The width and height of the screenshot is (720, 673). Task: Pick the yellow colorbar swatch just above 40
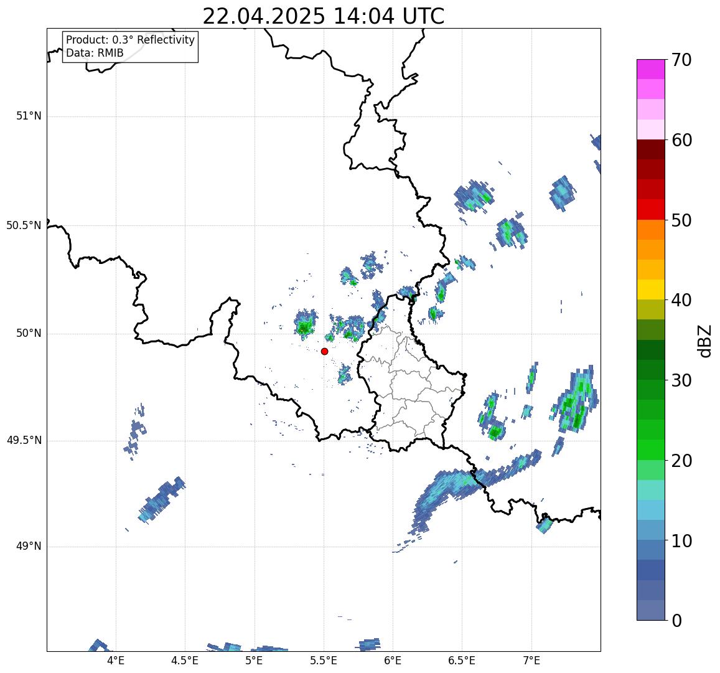(651, 290)
